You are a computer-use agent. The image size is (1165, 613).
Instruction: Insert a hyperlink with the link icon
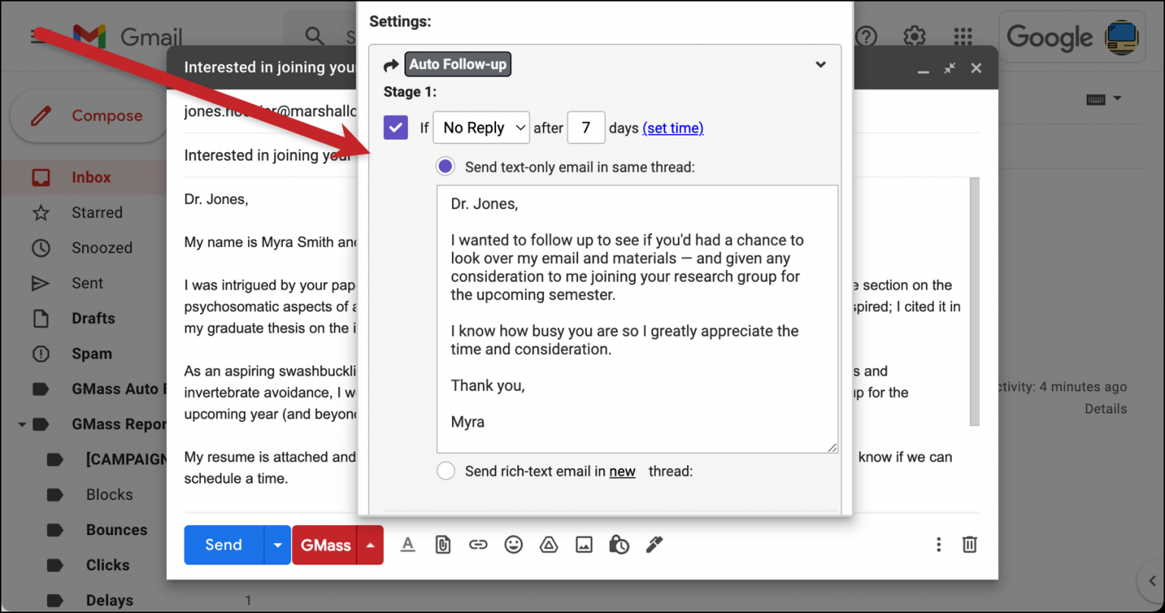click(478, 545)
